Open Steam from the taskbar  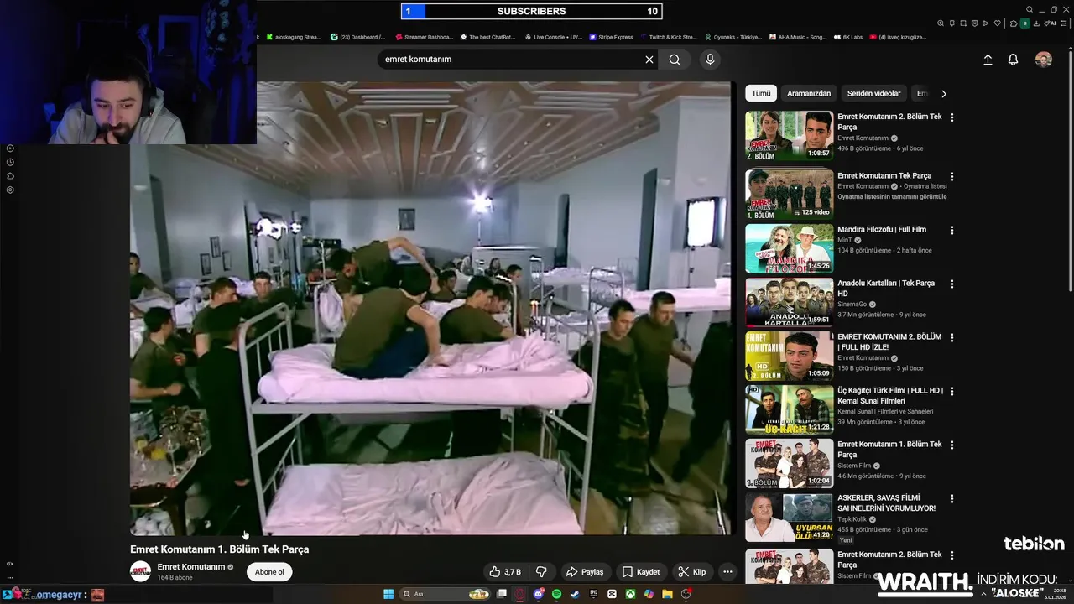pos(575,594)
